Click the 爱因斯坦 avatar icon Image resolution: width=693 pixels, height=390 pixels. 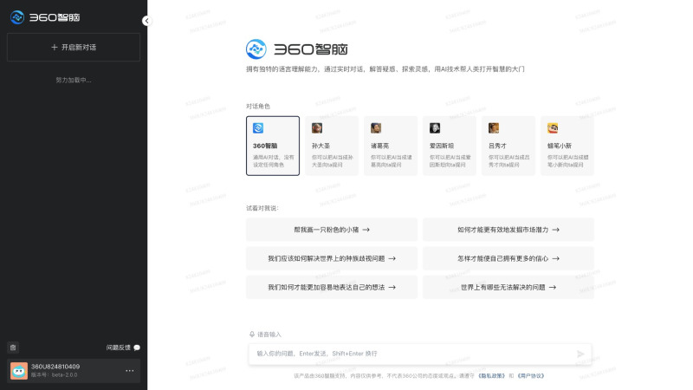[435, 128]
